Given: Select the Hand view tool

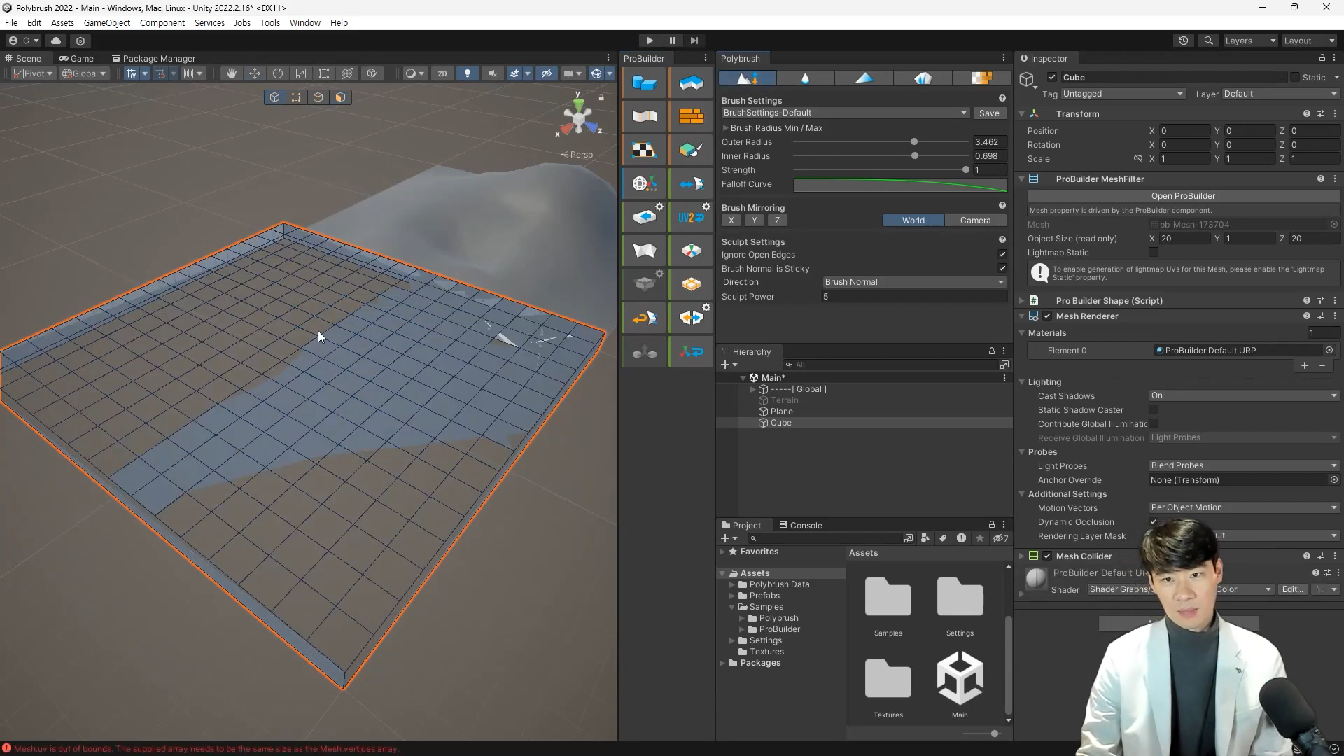Looking at the screenshot, I should pos(231,73).
